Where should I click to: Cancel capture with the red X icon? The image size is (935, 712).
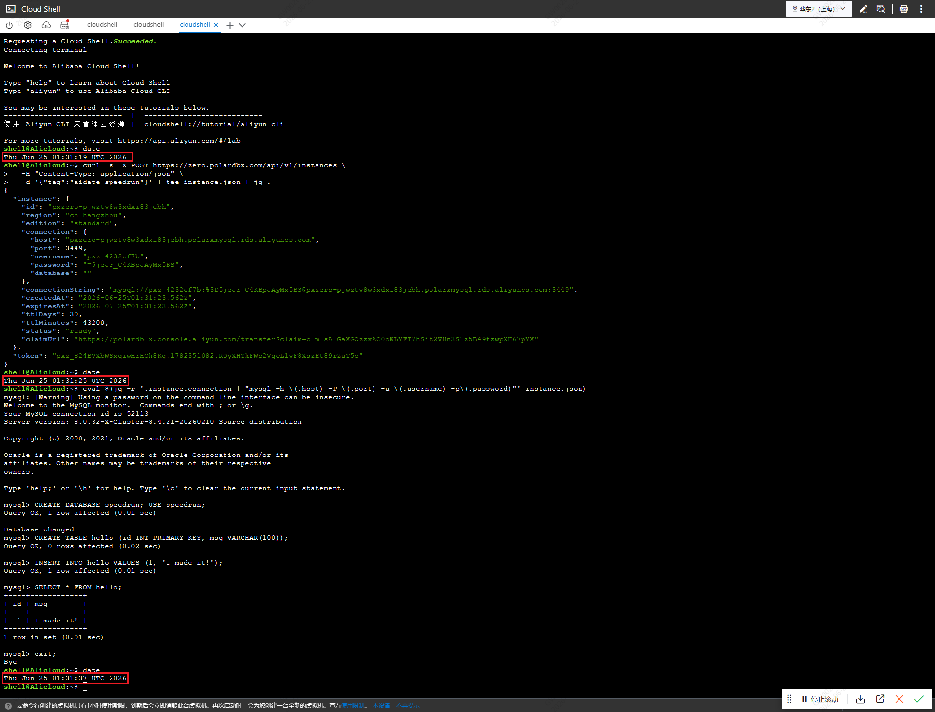(899, 699)
